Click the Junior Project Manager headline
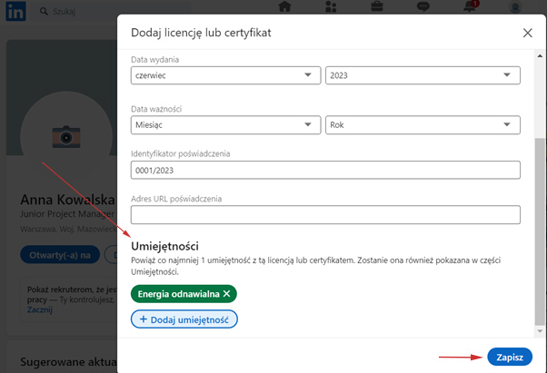This screenshot has height=373, width=547. (x=67, y=213)
